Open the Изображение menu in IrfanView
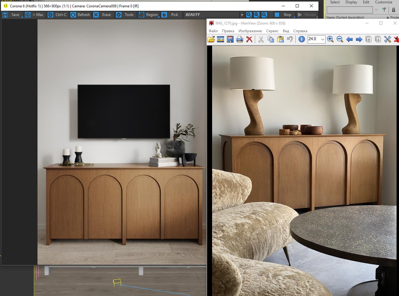 [x=250, y=31]
